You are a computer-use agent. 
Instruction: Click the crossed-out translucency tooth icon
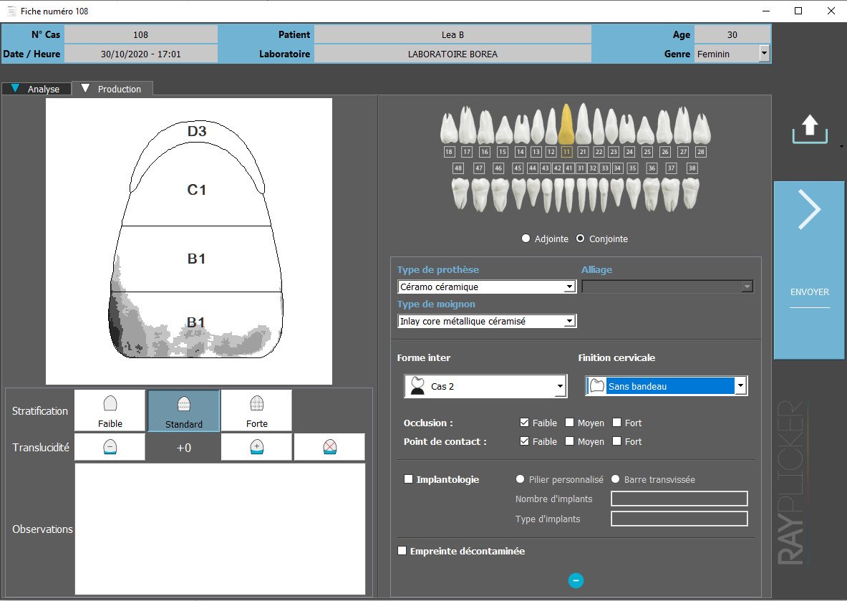coord(329,447)
